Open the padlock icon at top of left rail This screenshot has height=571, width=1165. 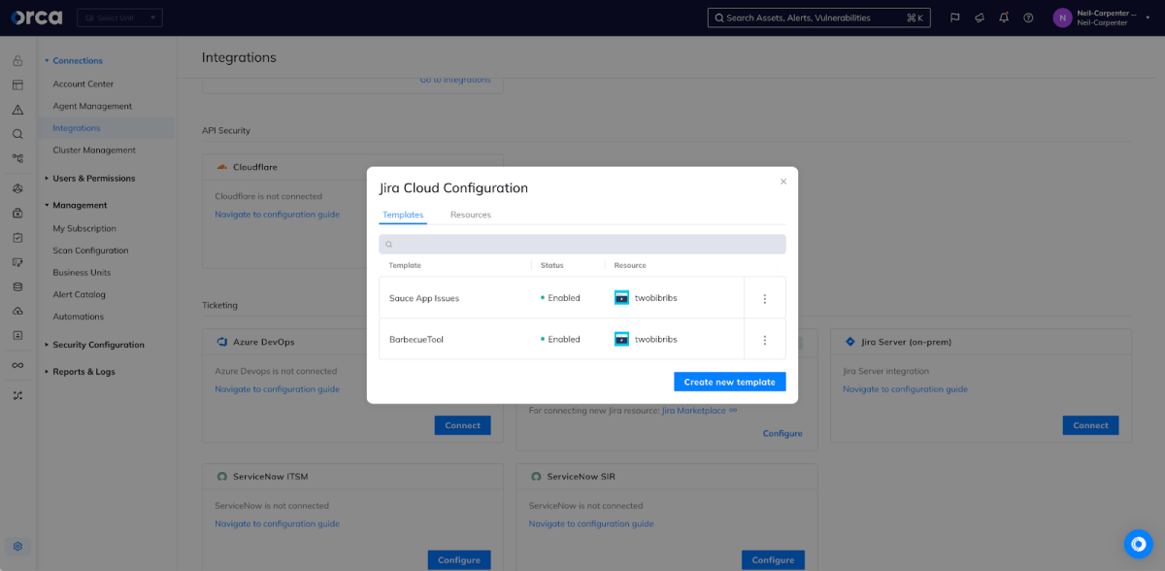point(17,61)
